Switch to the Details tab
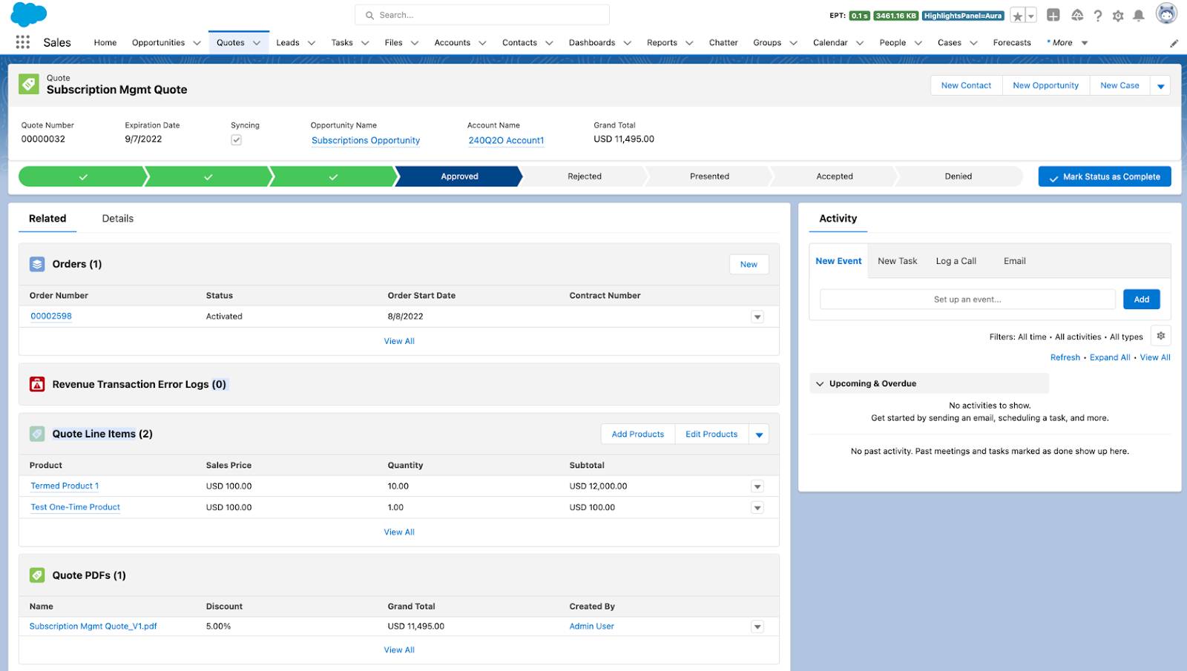The height and width of the screenshot is (671, 1187). (x=118, y=218)
